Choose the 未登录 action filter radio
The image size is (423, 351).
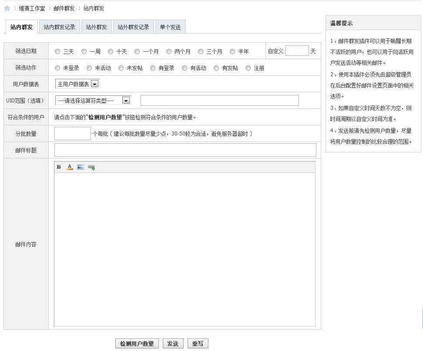pos(57,68)
